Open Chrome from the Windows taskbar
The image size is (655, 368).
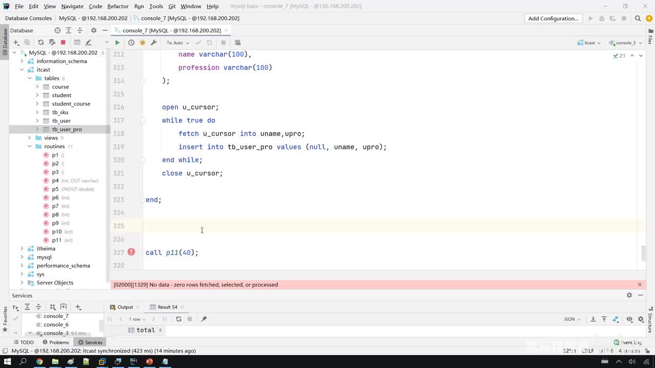click(x=39, y=361)
